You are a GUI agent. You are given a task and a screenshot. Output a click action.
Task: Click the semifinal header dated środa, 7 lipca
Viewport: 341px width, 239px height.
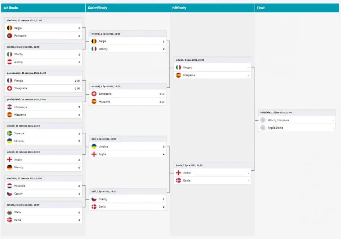[x=189, y=165]
